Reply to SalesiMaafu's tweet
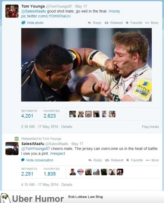Viewport: 164px width, 203px height. point(95,160)
